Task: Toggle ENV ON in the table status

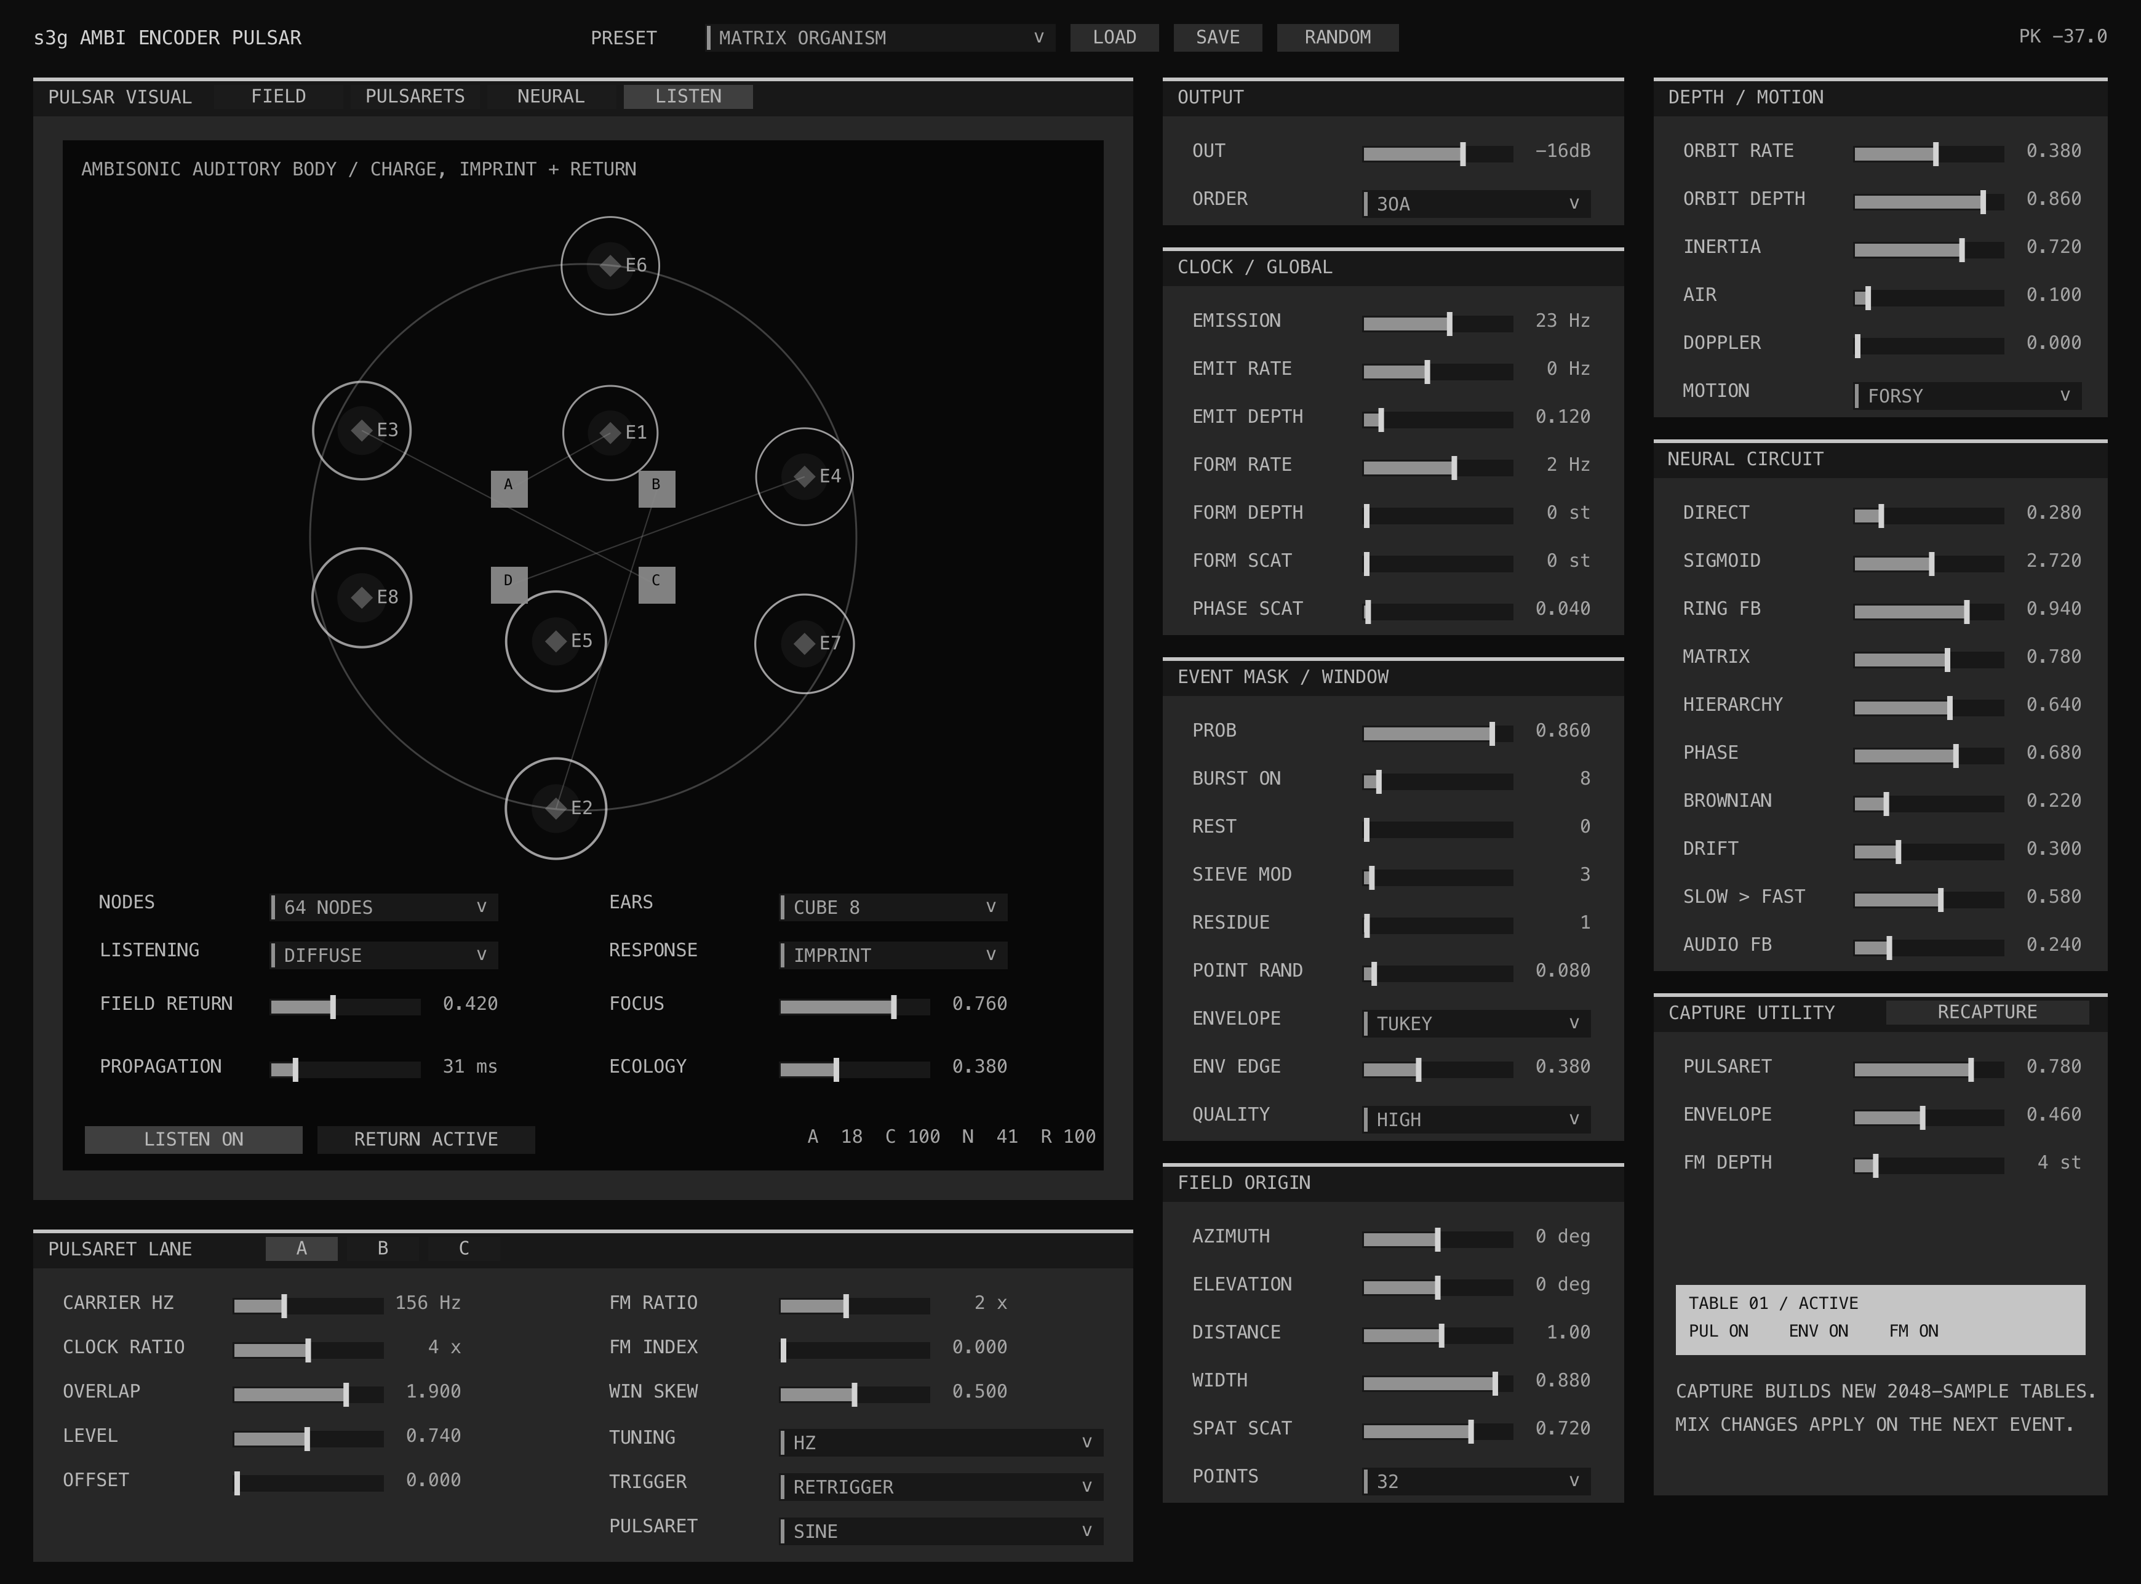Action: pyautogui.click(x=1818, y=1331)
